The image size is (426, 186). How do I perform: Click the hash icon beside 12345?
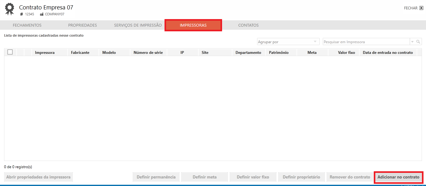coord(22,14)
